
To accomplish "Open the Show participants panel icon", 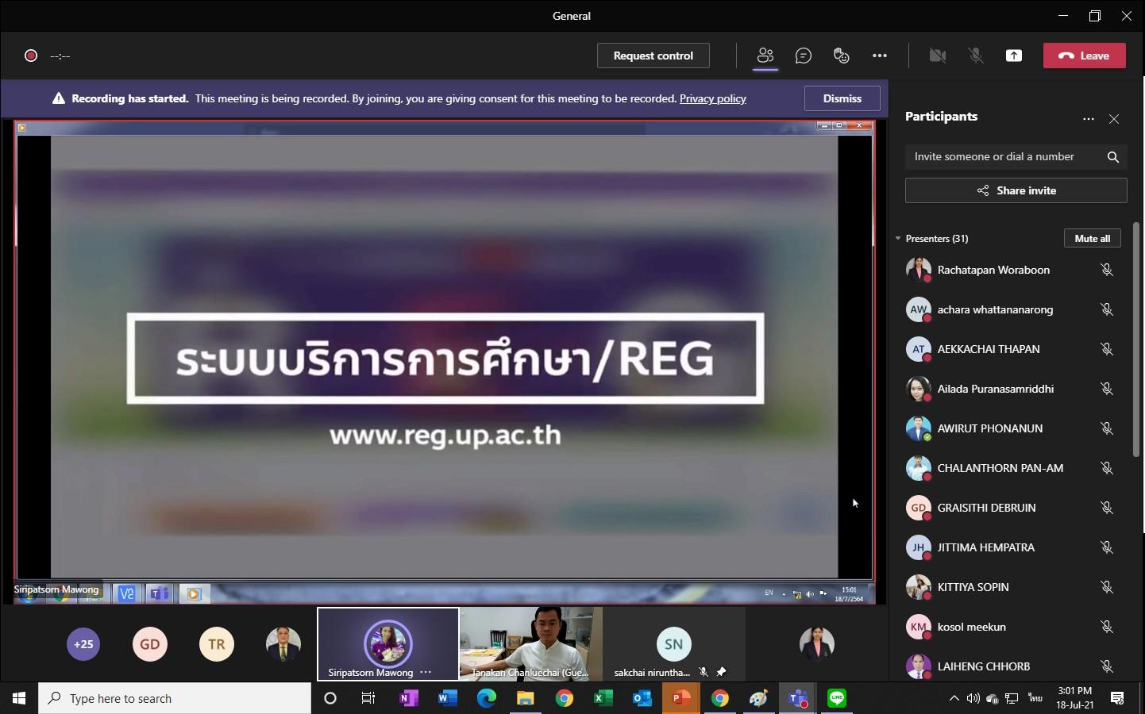I will [x=765, y=56].
